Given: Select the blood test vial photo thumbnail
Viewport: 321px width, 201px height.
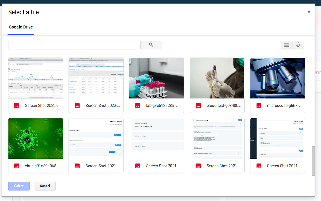Looking at the screenshot, I should [217, 78].
